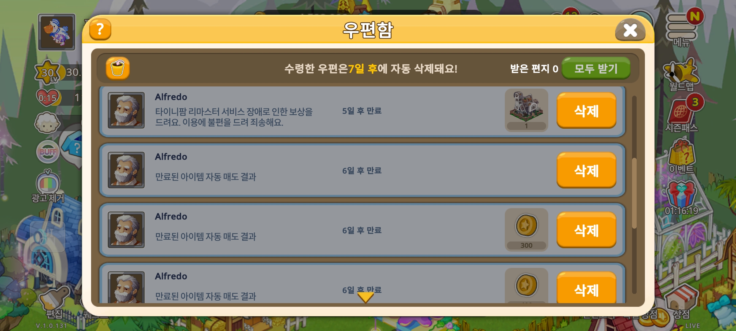Close the mailbox (우편함) window
Screen dimensions: 736x331
(630, 30)
